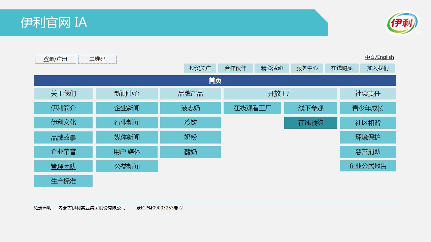Screen dimensions: 431x242
Task: Open the 投资关注 tab
Action: pos(200,68)
